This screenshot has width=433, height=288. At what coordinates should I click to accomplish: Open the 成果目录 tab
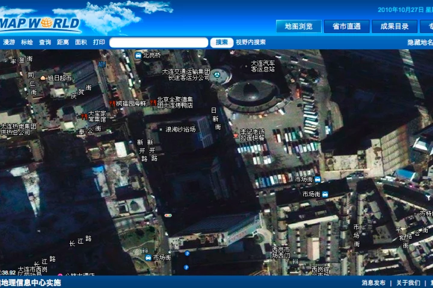point(395,26)
